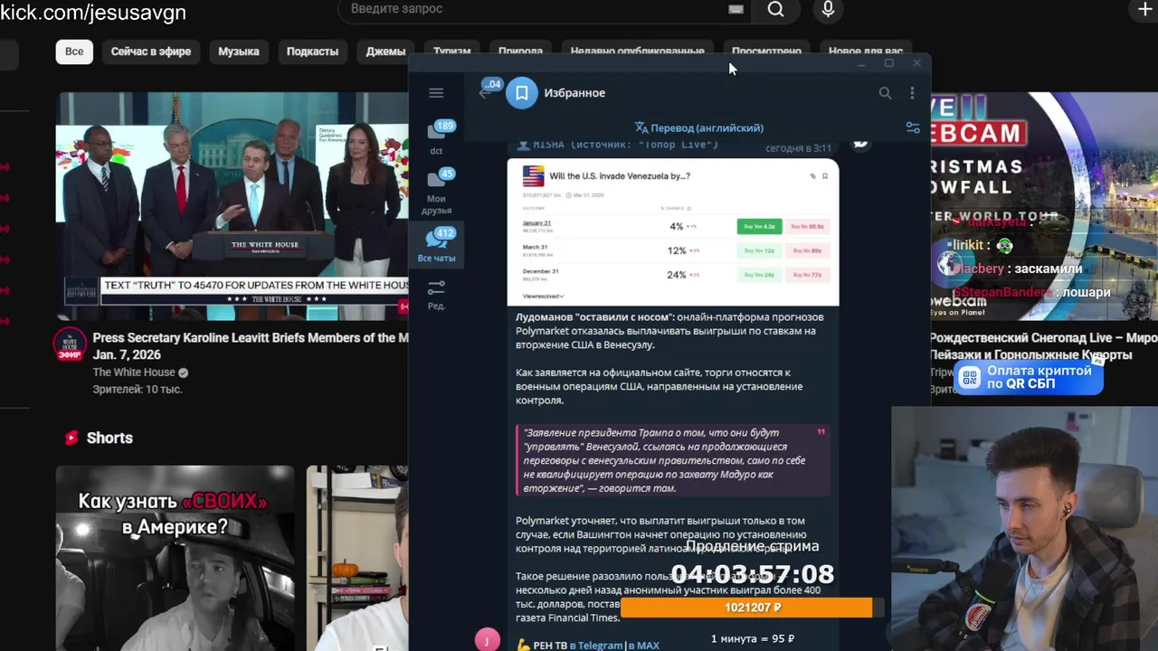This screenshot has width=1158, height=651.
Task: Open the White House briefing thumbnail
Action: pos(233,206)
